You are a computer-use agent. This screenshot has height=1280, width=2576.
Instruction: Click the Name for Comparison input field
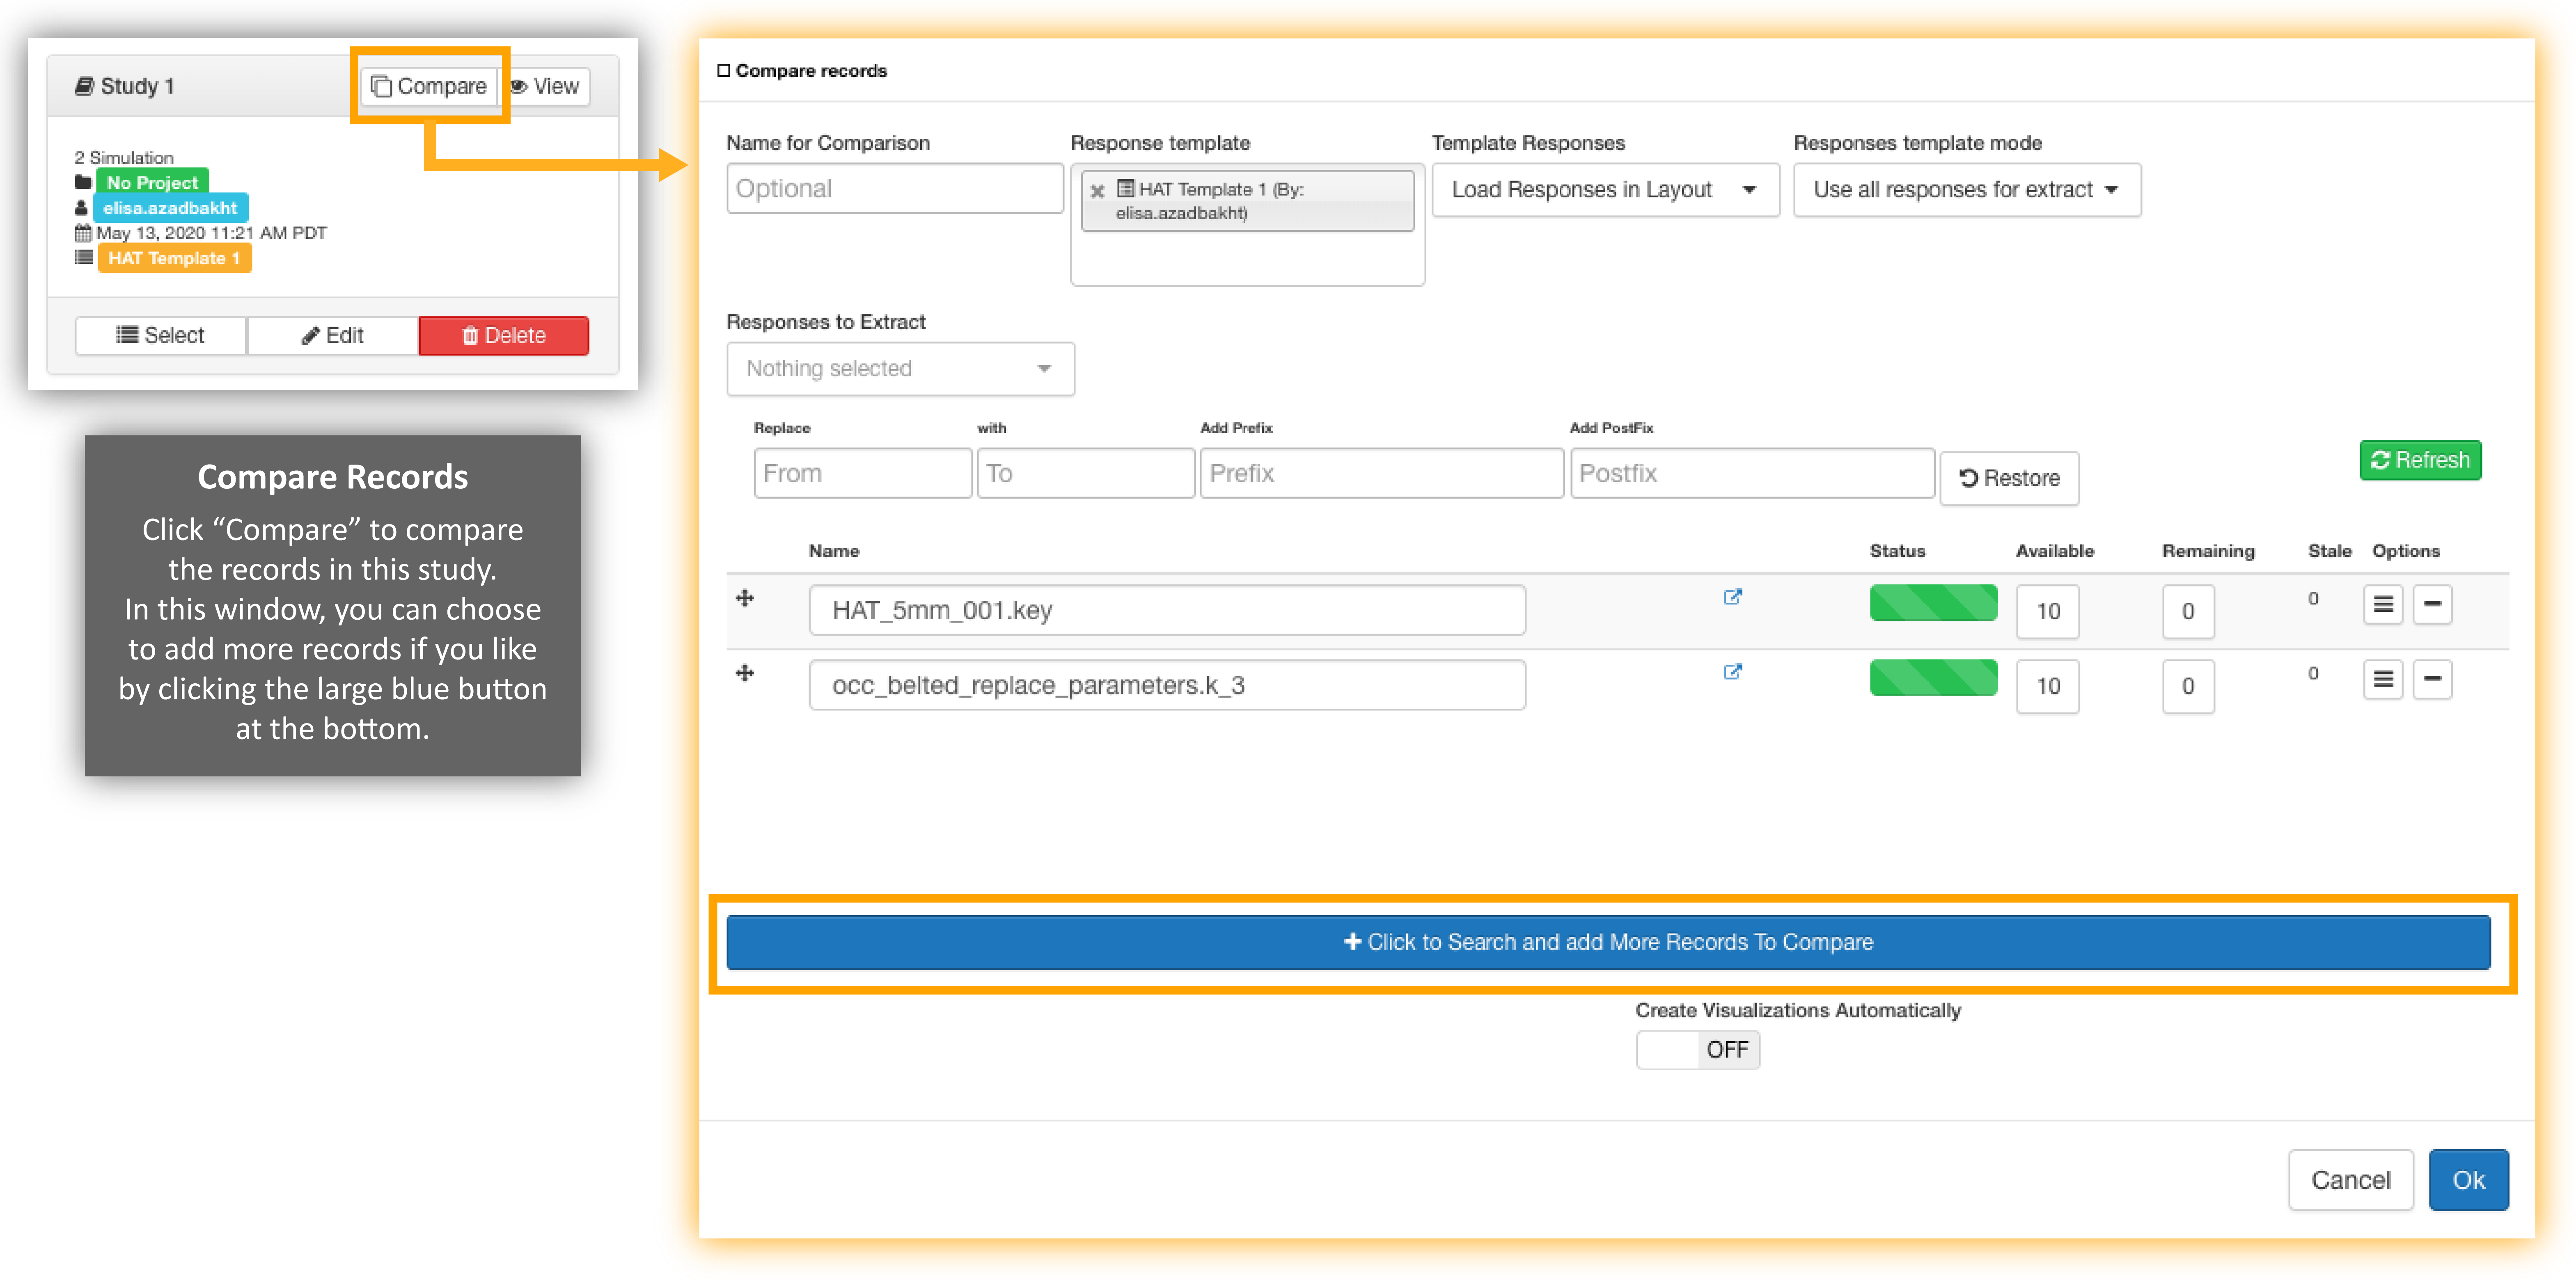point(895,188)
